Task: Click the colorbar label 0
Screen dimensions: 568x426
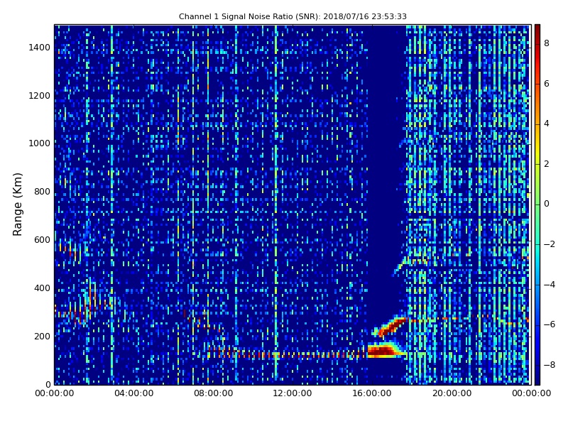Action: [547, 204]
